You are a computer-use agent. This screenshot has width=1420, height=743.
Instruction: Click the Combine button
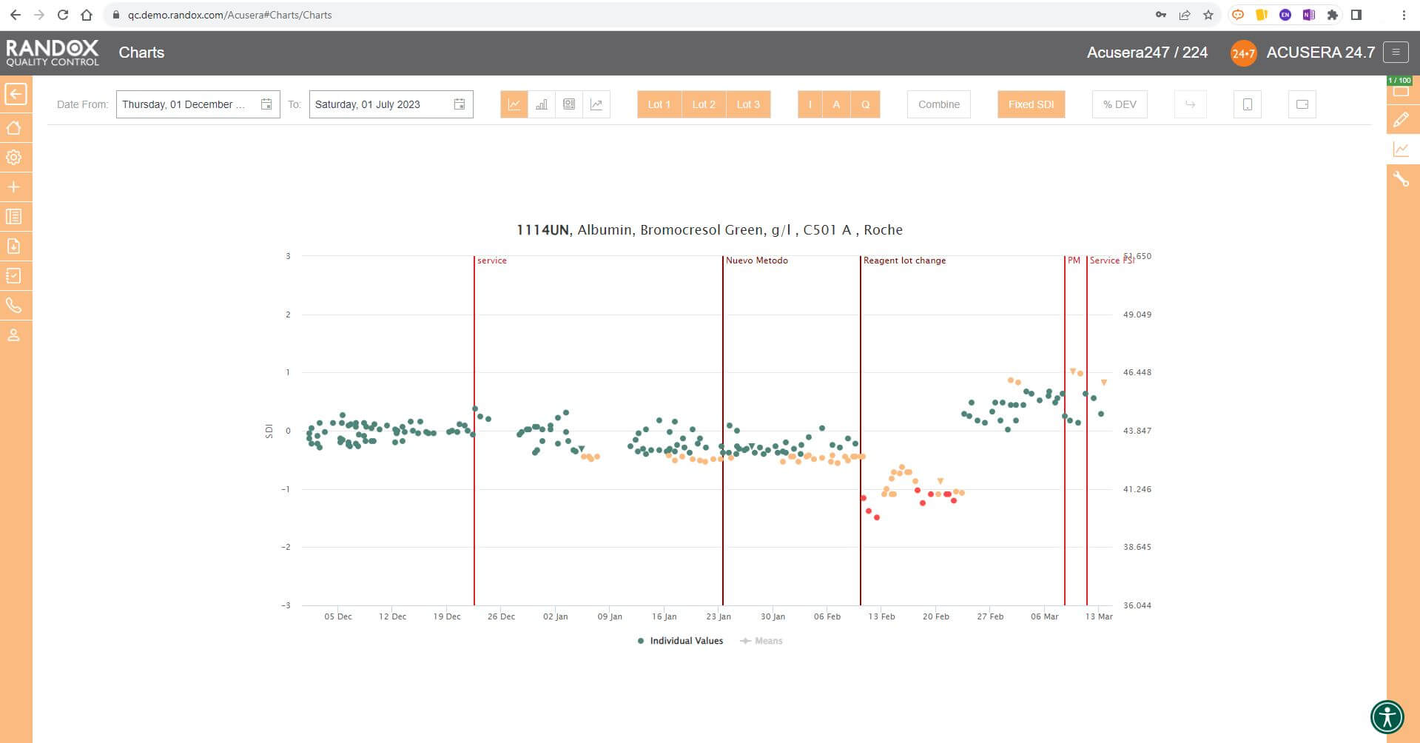coord(938,104)
